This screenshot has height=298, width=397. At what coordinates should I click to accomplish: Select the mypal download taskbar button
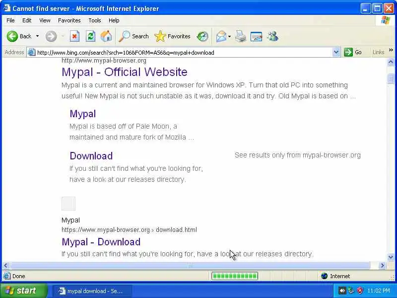coord(92,291)
